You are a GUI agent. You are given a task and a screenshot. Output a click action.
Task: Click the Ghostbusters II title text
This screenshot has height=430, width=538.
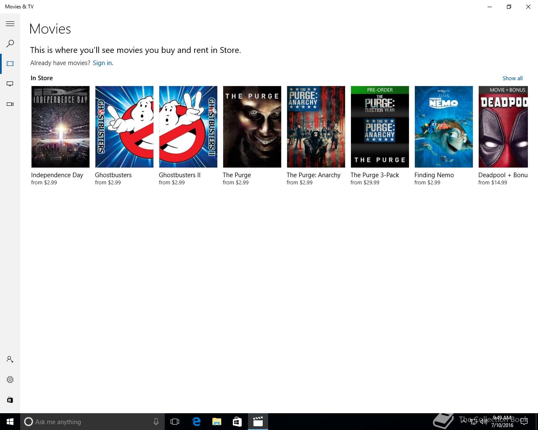179,175
